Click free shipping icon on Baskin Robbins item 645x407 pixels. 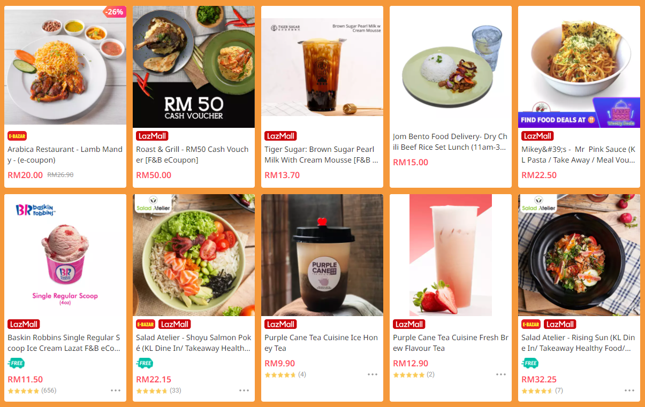(16, 364)
